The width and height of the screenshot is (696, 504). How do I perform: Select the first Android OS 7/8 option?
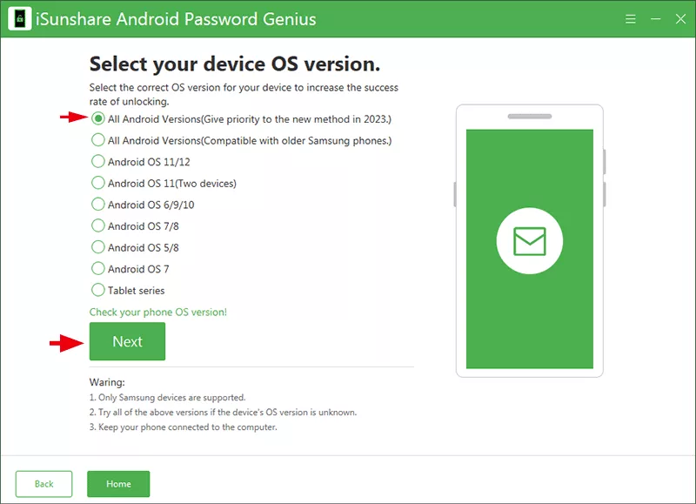(x=97, y=225)
